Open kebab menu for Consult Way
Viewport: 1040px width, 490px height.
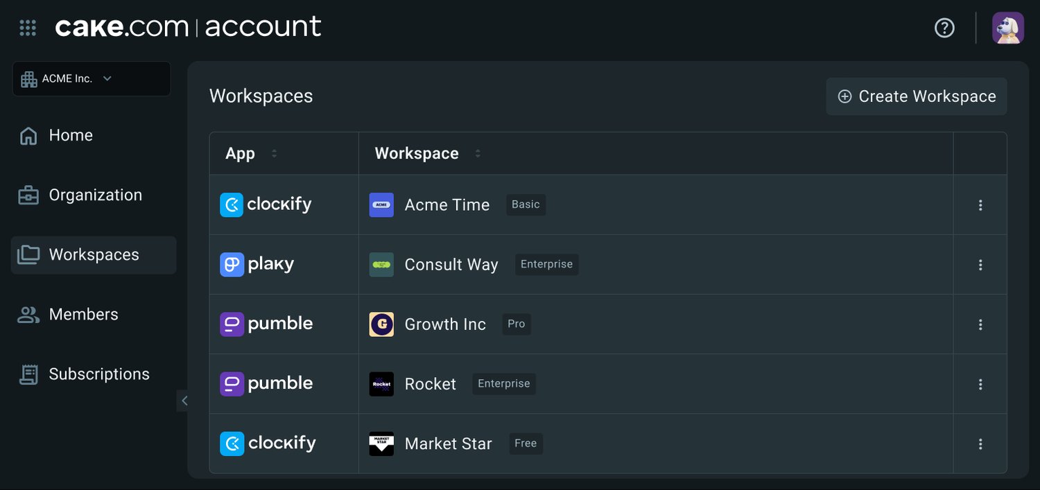[980, 264]
